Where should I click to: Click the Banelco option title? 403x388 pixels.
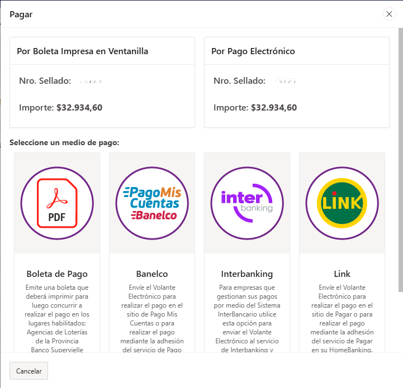[x=152, y=274]
